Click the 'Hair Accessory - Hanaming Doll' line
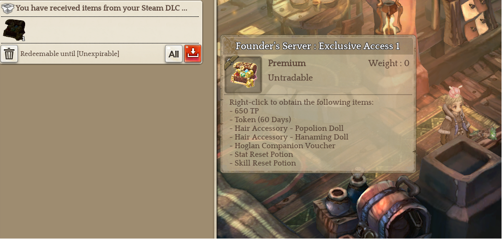 click(x=289, y=137)
